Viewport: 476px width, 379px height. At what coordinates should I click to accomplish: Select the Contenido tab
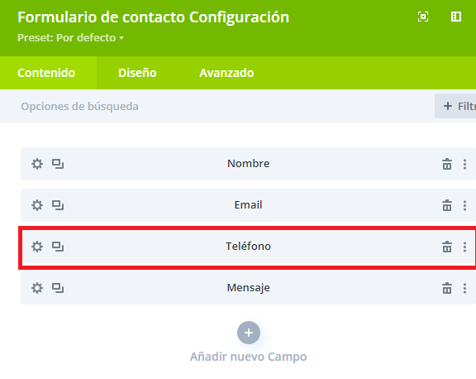coord(46,73)
